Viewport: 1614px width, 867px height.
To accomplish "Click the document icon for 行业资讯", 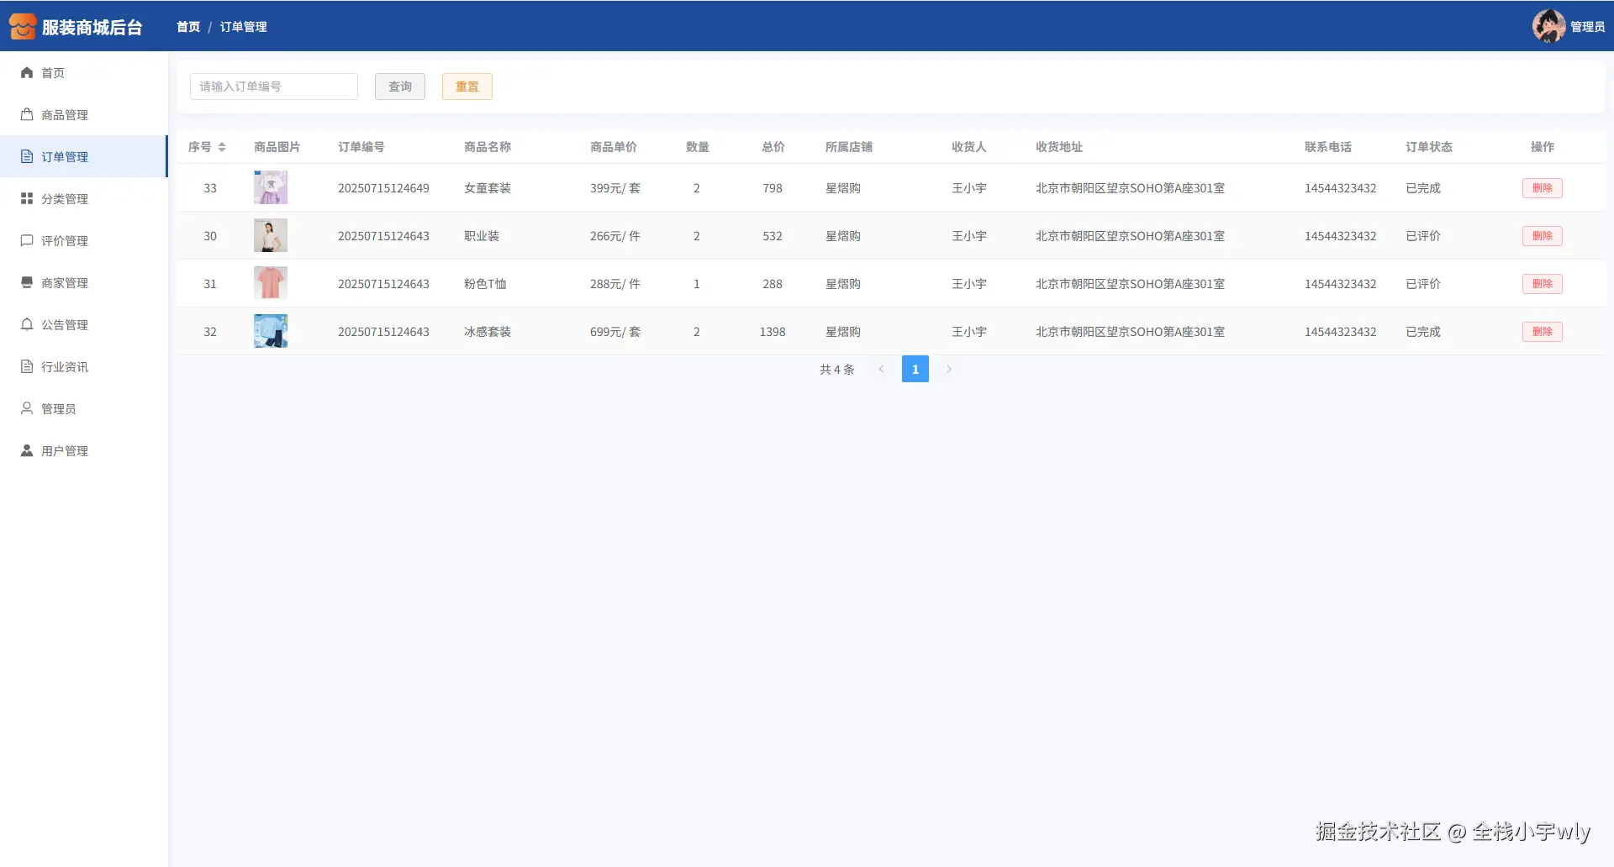I will (27, 366).
